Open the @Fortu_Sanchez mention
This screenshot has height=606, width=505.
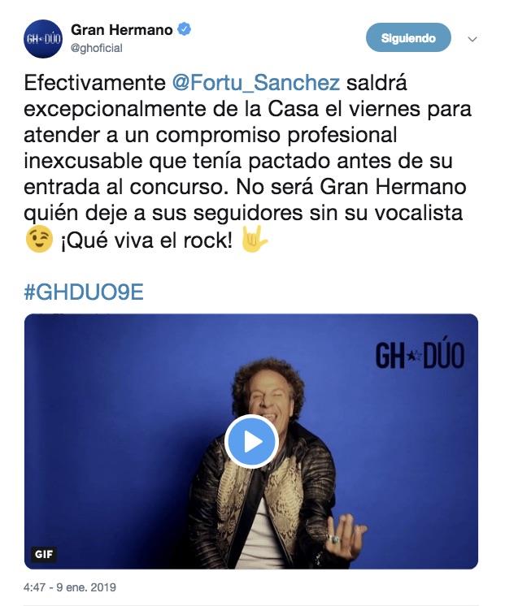coord(255,83)
